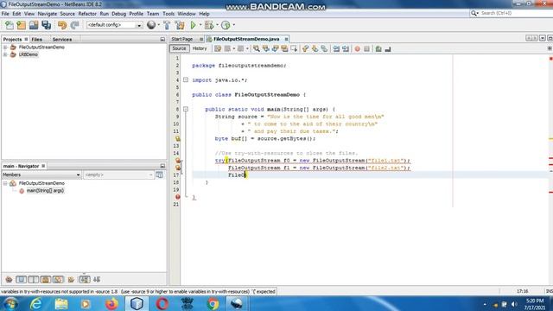Click the Comment icon in the editor toolbar

pos(378,49)
